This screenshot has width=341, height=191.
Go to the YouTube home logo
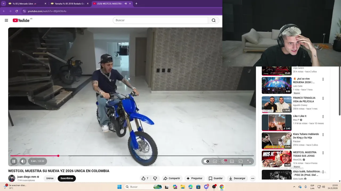coord(21,20)
